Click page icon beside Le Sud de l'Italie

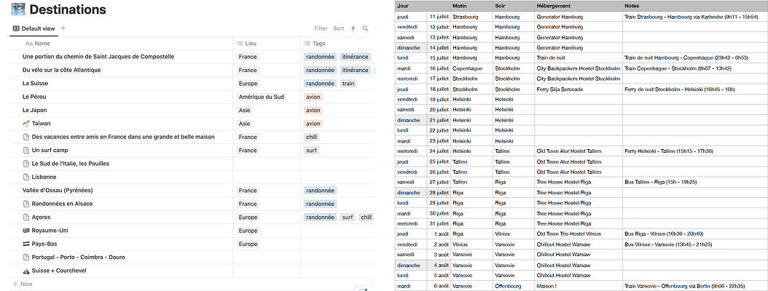[26, 164]
